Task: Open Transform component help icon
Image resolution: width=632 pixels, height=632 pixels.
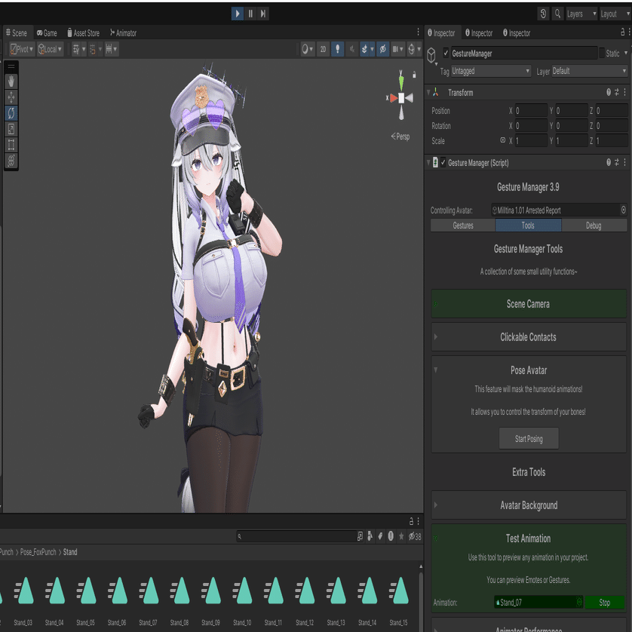Action: click(x=609, y=92)
